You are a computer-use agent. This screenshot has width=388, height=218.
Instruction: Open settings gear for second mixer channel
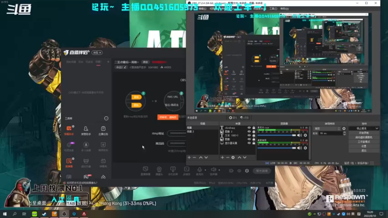click(306, 148)
